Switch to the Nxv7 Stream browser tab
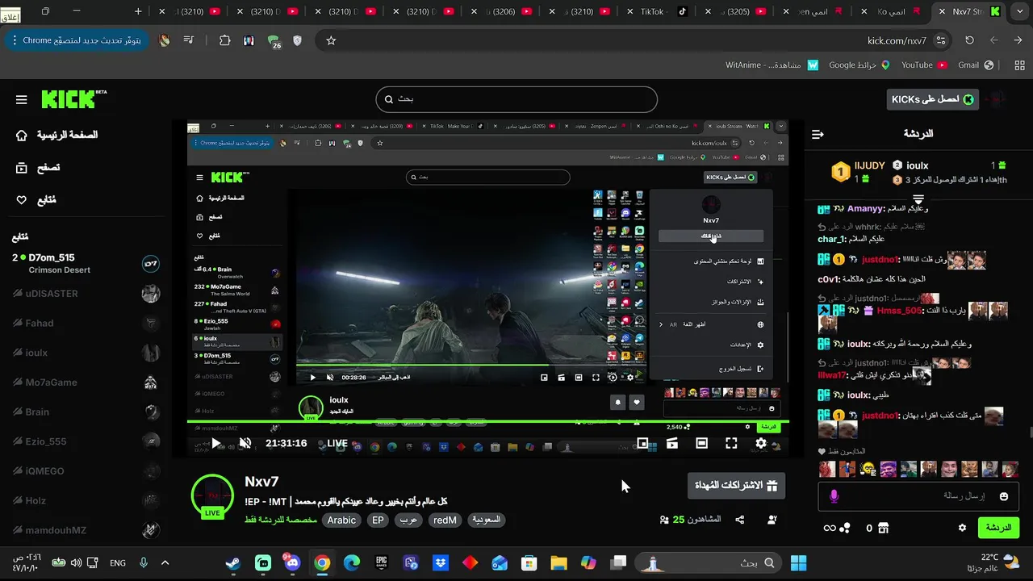This screenshot has height=581, width=1033. [967, 12]
